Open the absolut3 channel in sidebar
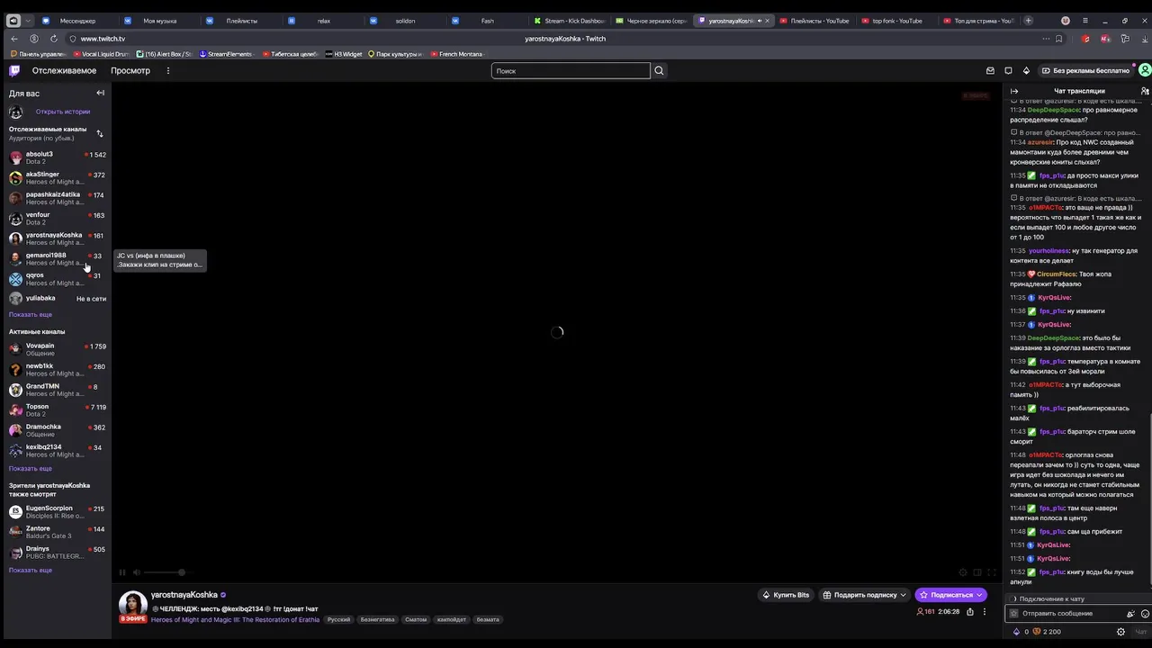Viewport: 1152px width, 648px height. pyautogui.click(x=57, y=157)
